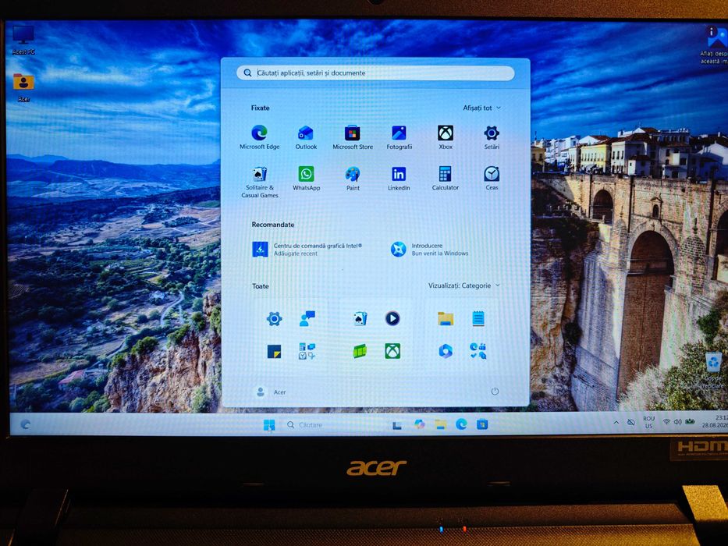Launch Xbox from pinned apps
This screenshot has width=728, height=546.
click(446, 138)
